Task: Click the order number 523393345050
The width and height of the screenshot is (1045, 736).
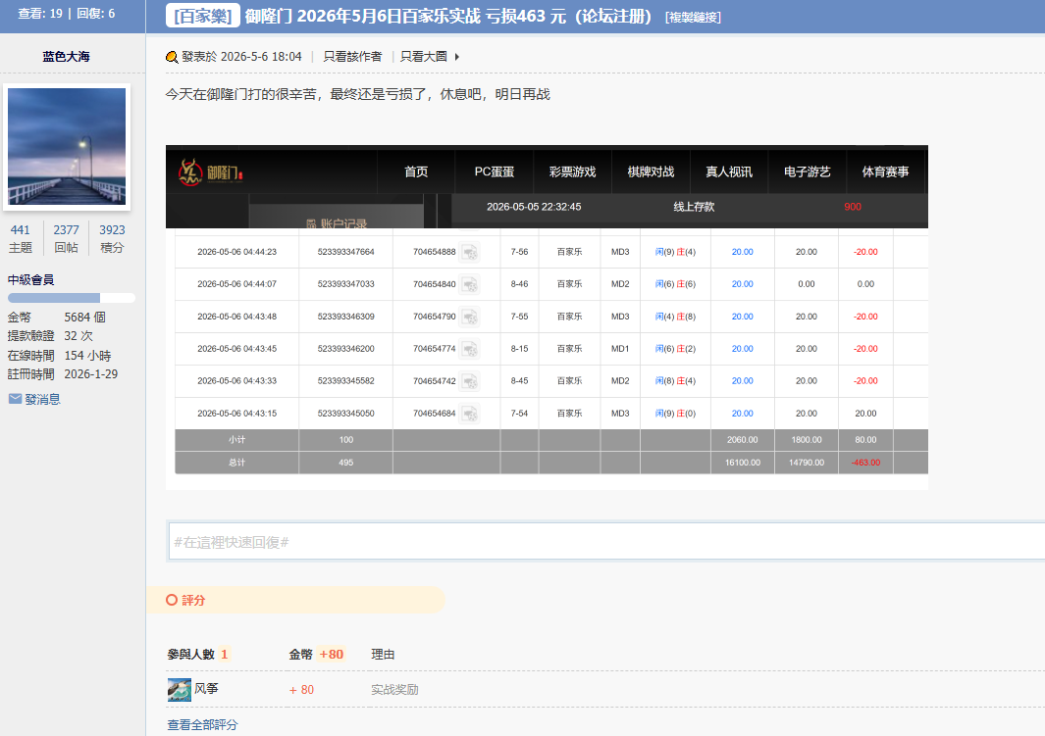Action: tap(346, 414)
